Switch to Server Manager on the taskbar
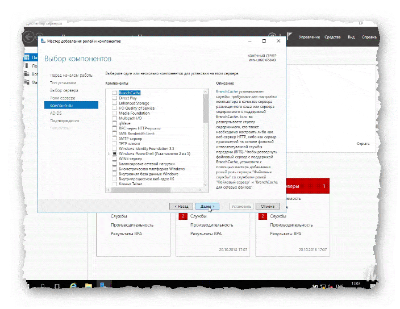 point(103,285)
